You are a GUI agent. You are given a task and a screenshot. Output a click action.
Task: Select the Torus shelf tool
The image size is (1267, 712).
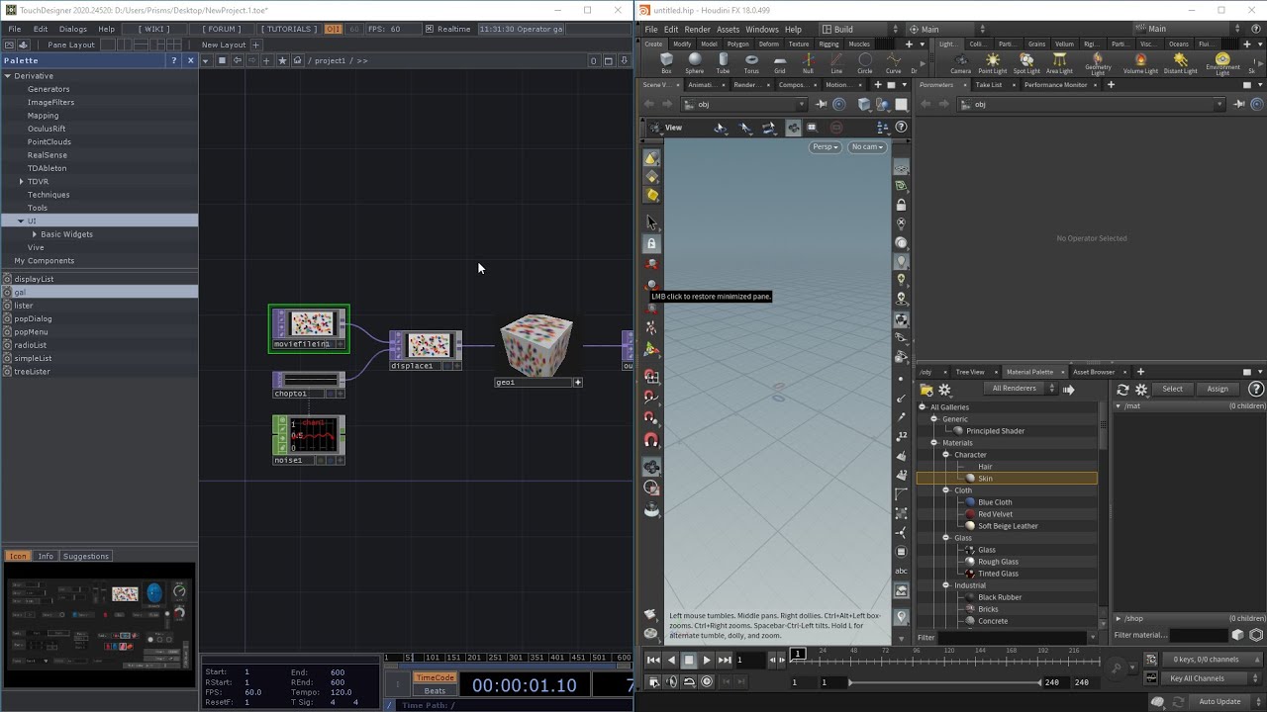751,62
